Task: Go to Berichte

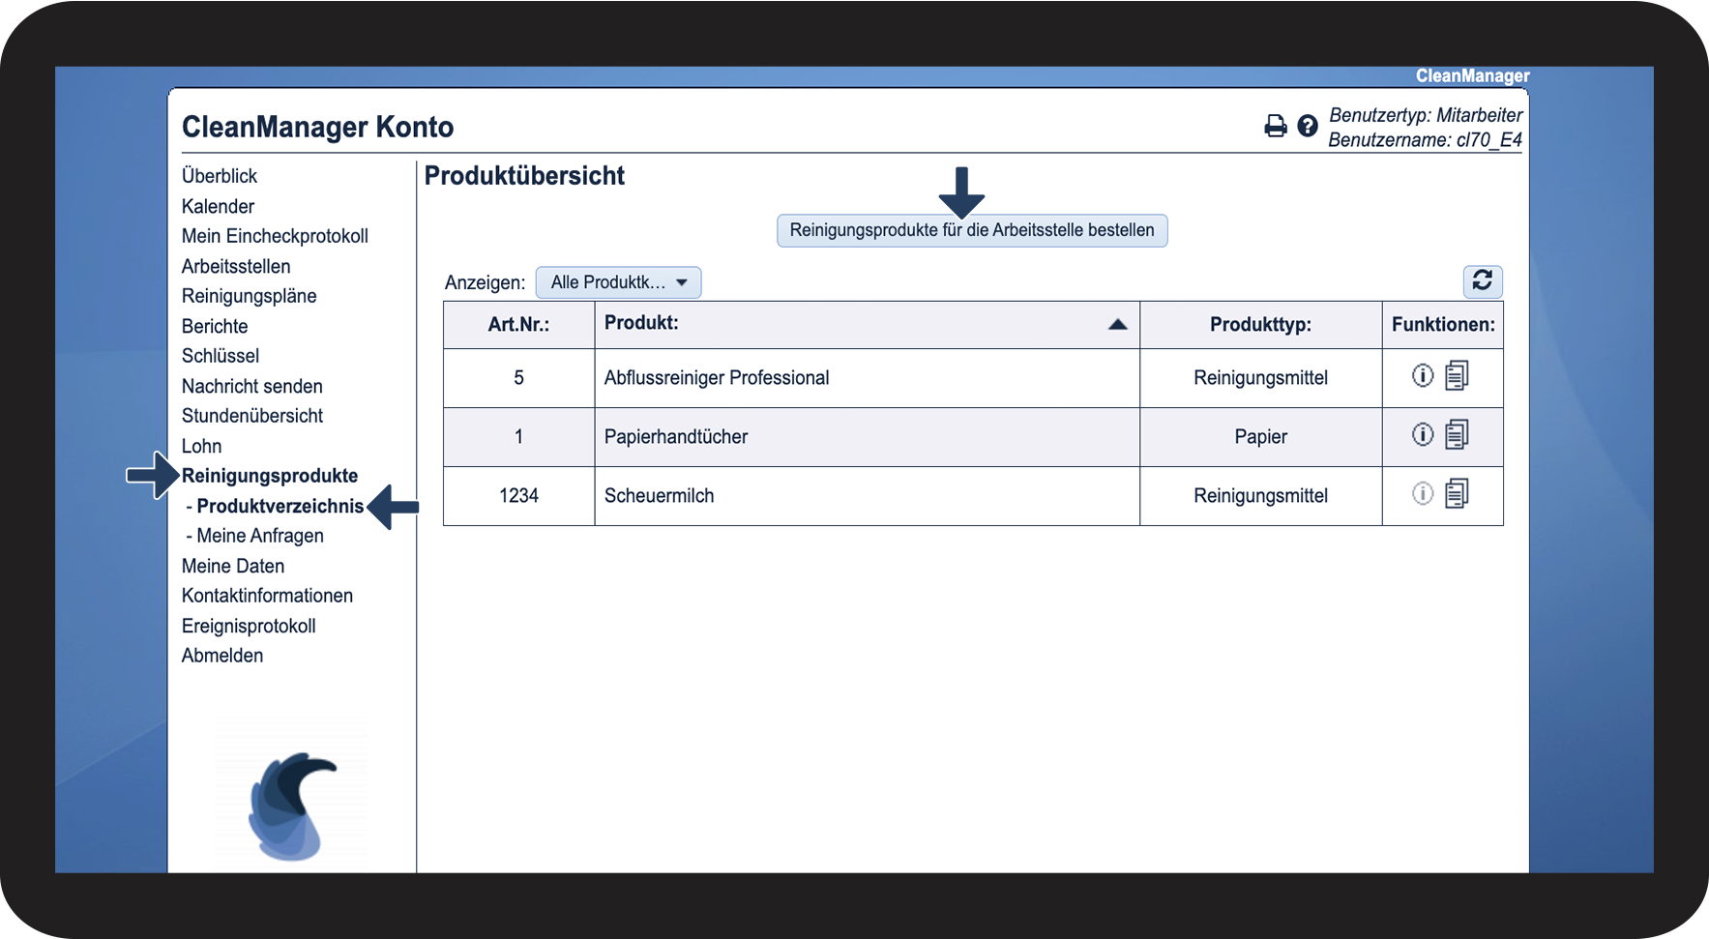Action: tap(215, 326)
